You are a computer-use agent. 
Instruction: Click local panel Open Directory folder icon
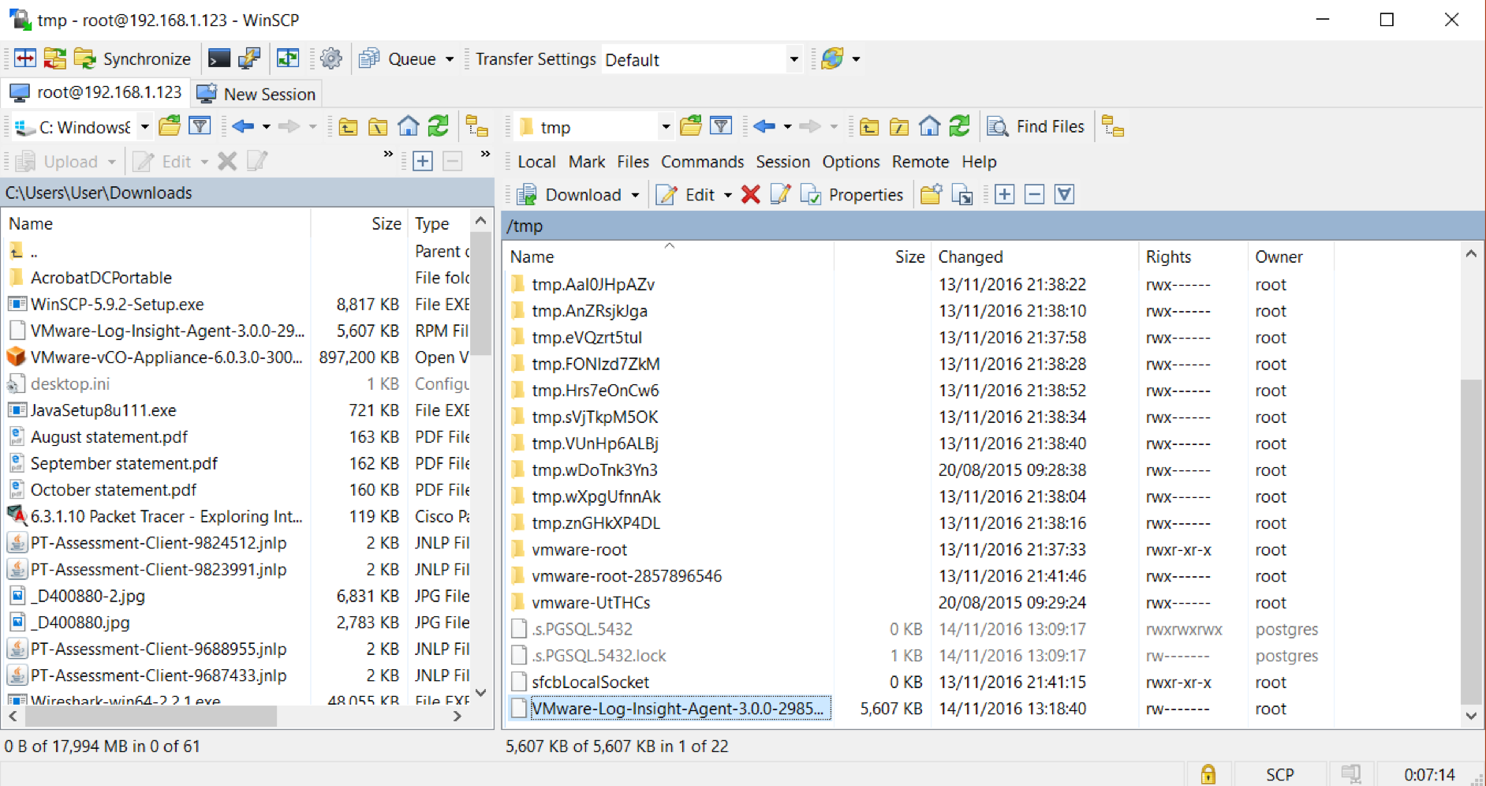click(170, 126)
